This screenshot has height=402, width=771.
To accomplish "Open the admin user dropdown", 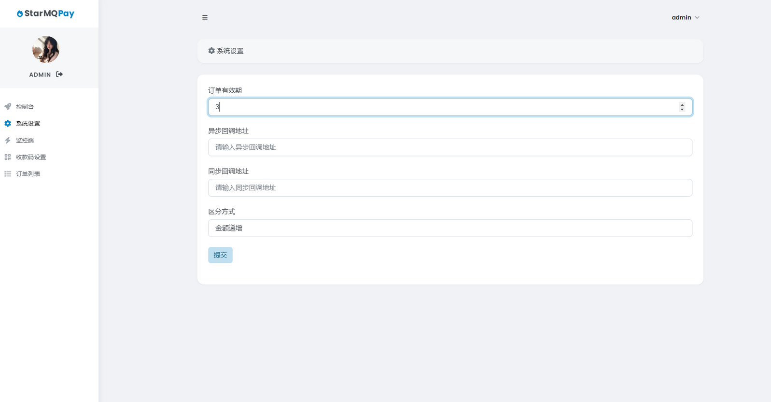I will (x=685, y=17).
